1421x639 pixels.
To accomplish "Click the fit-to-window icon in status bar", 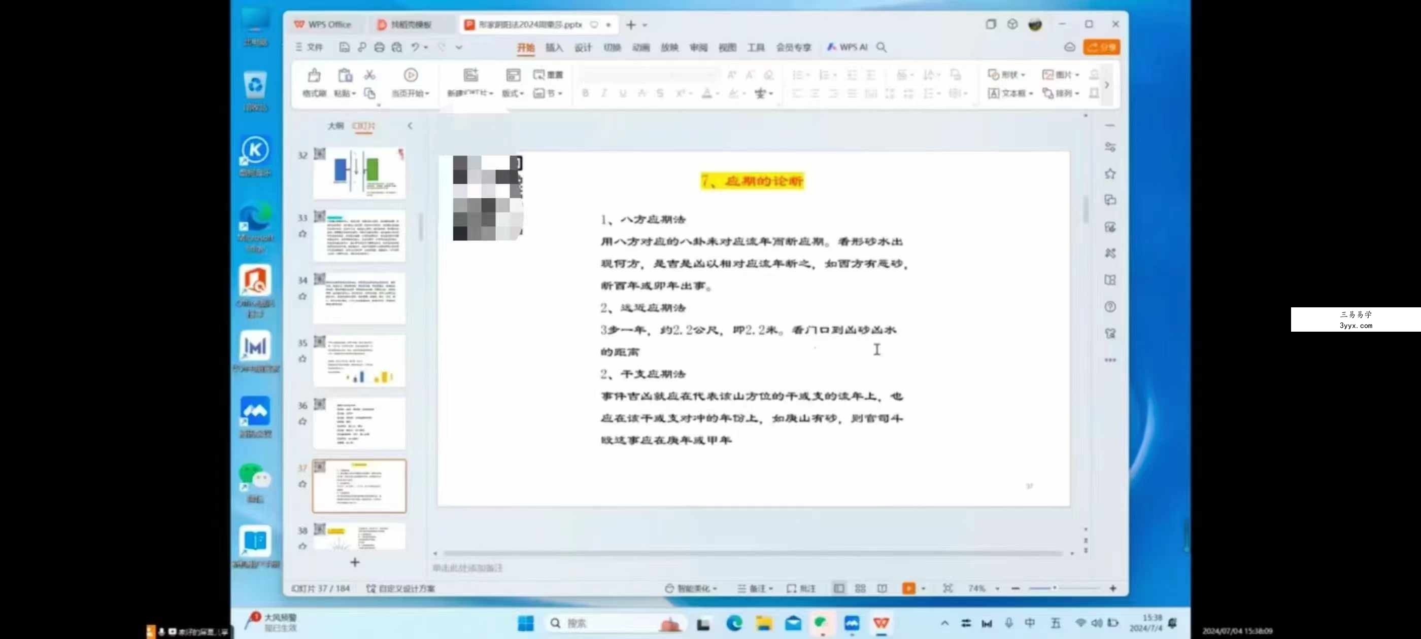I will tap(947, 588).
